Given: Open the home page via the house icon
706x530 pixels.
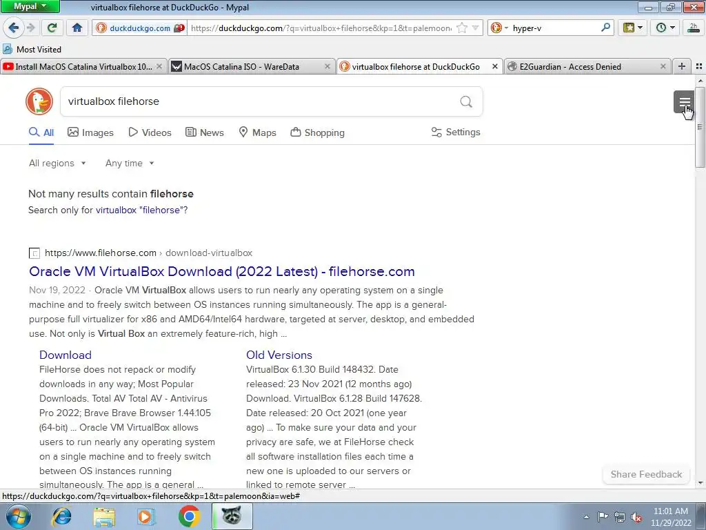Looking at the screenshot, I should tap(77, 28).
